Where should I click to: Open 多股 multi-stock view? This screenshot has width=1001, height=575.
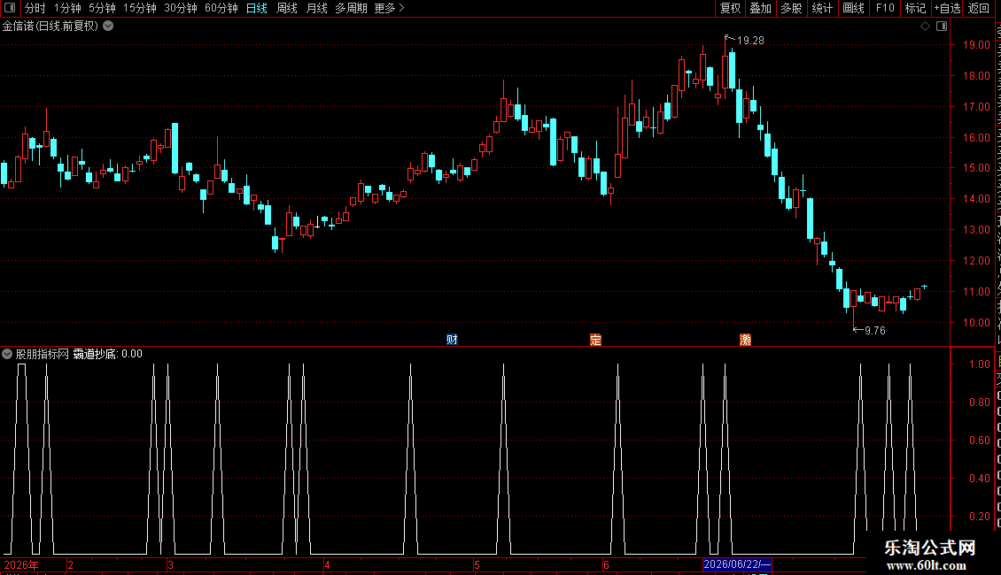click(792, 8)
